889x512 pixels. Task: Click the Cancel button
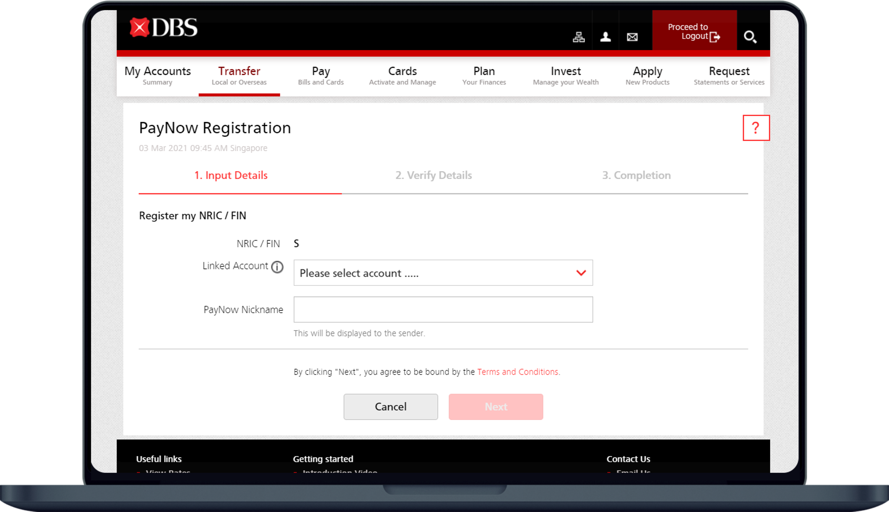[x=391, y=407]
